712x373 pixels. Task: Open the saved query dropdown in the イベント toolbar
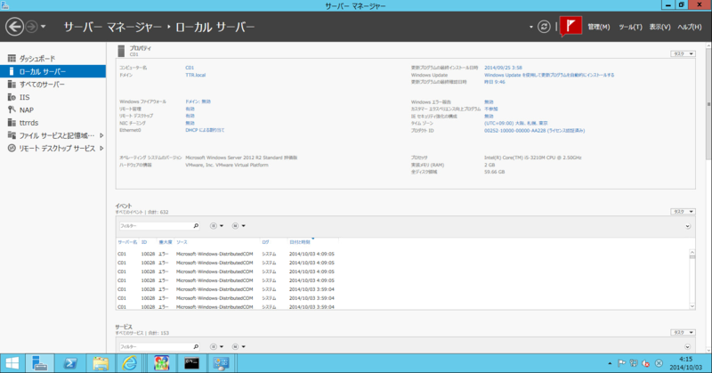(239, 226)
